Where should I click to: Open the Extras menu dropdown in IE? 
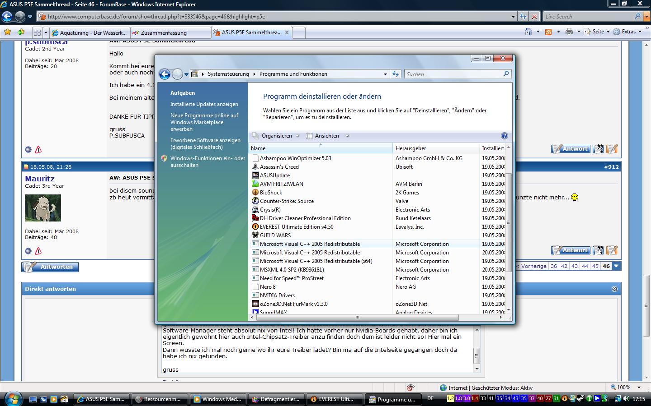(627, 32)
